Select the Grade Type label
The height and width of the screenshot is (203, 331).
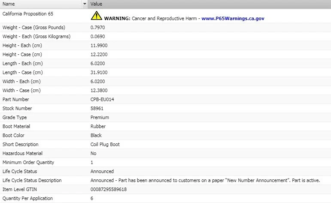15,118
